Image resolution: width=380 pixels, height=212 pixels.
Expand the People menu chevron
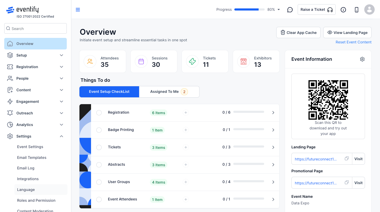[61, 78]
